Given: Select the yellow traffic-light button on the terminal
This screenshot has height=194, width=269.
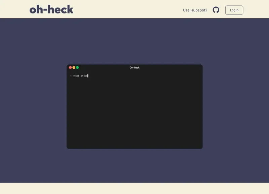Looking at the screenshot, I should pyautogui.click(x=74, y=67).
